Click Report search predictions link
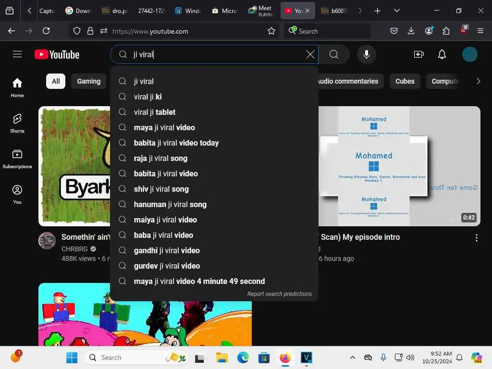Viewport: 492px width, 369px height. [x=279, y=294]
